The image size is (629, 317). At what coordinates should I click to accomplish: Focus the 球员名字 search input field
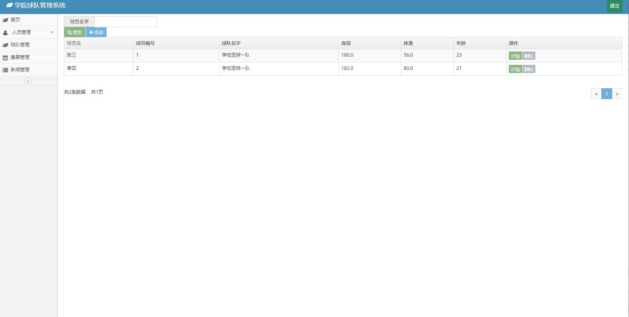click(x=125, y=22)
